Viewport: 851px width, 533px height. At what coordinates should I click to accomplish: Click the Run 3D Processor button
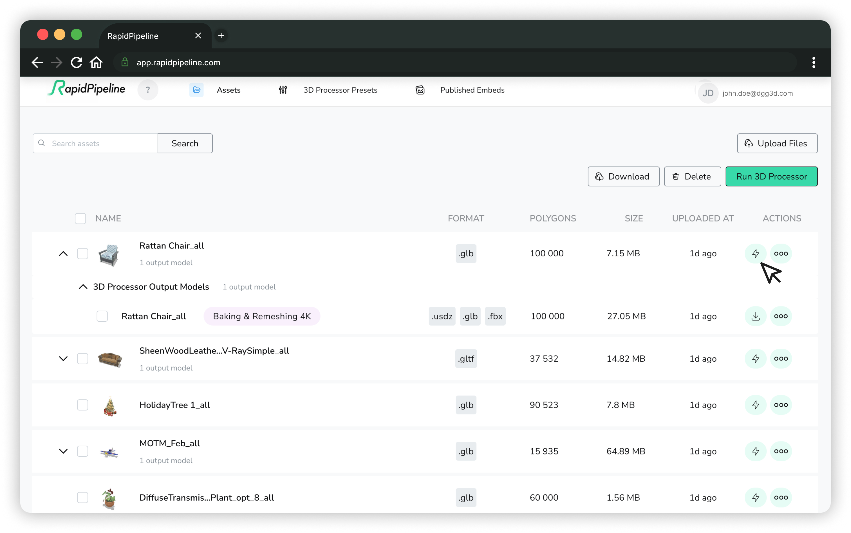[x=771, y=176]
